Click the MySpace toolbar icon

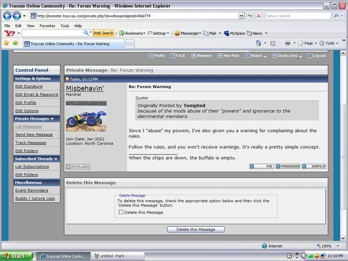pyautogui.click(x=237, y=33)
